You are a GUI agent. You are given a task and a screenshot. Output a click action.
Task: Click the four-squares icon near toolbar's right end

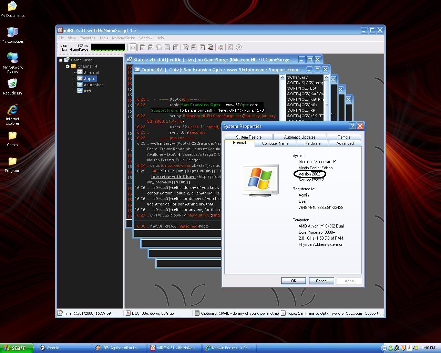tap(220, 47)
